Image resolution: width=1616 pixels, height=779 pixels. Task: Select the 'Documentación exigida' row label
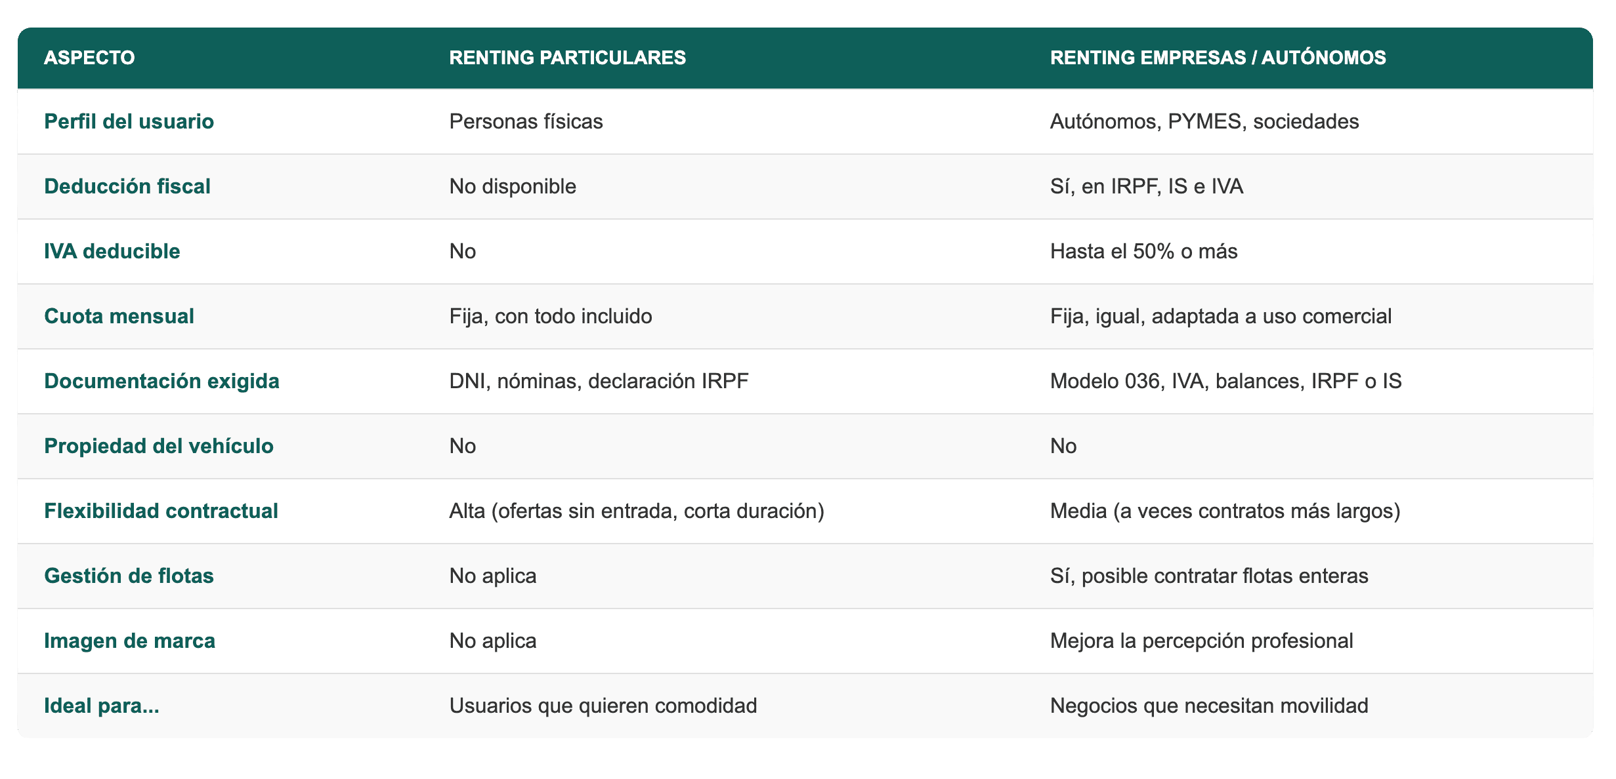point(161,381)
